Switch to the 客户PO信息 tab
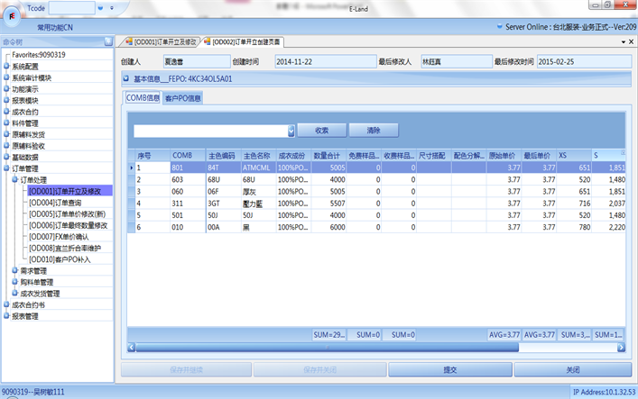This screenshot has width=638, height=399. (182, 97)
